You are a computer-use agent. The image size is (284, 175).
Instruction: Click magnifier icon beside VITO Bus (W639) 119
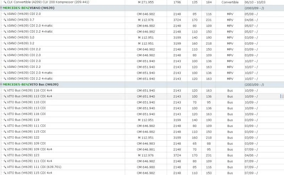[5, 120]
